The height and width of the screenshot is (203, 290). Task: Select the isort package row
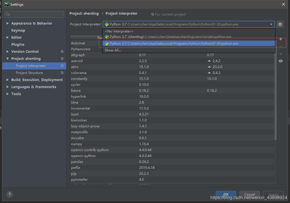pyautogui.click(x=172, y=114)
